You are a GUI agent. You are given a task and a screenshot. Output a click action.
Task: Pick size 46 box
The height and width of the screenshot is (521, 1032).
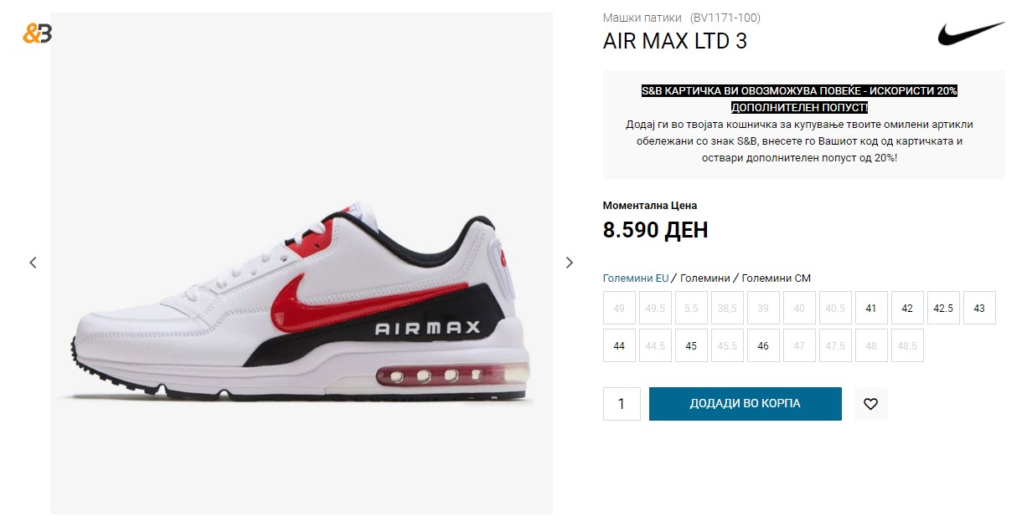point(763,345)
